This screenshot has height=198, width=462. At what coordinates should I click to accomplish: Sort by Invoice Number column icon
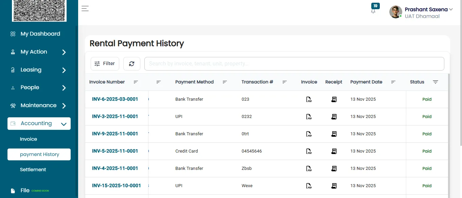136,82
